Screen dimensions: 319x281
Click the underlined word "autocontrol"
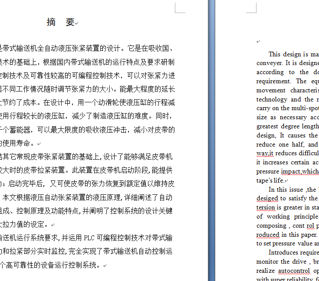click(294, 271)
